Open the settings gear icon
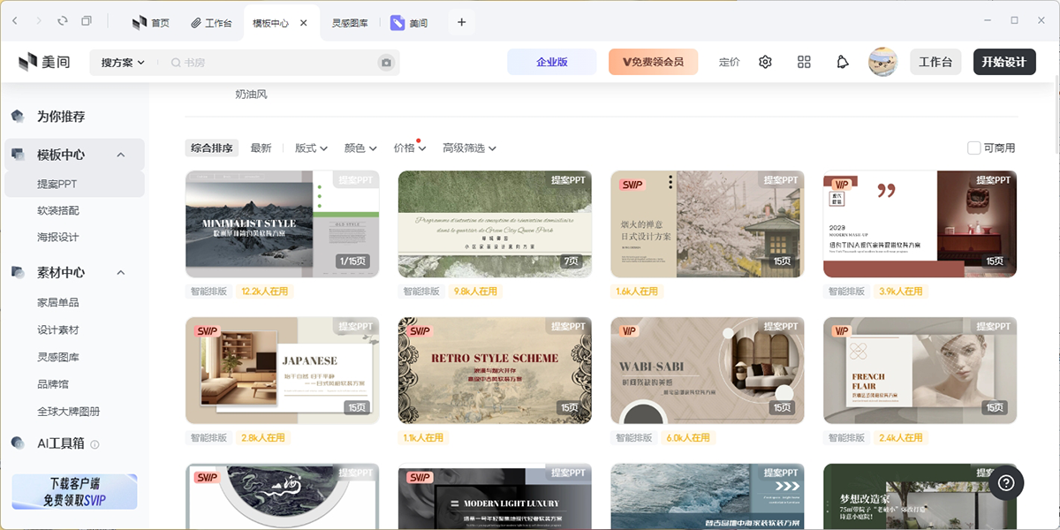This screenshot has width=1060, height=530. click(x=765, y=62)
